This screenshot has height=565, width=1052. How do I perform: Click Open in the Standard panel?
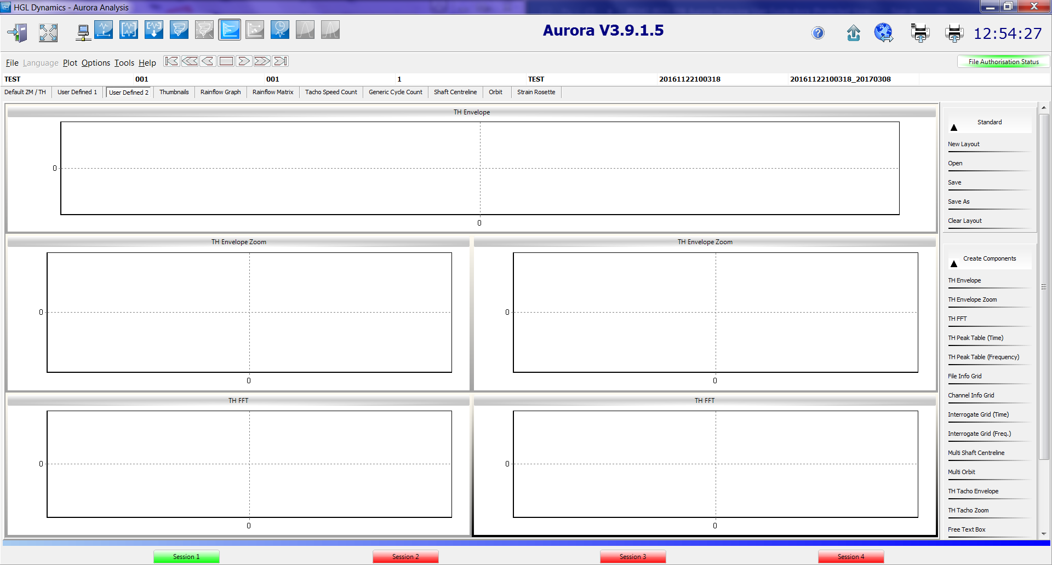pyautogui.click(x=955, y=163)
